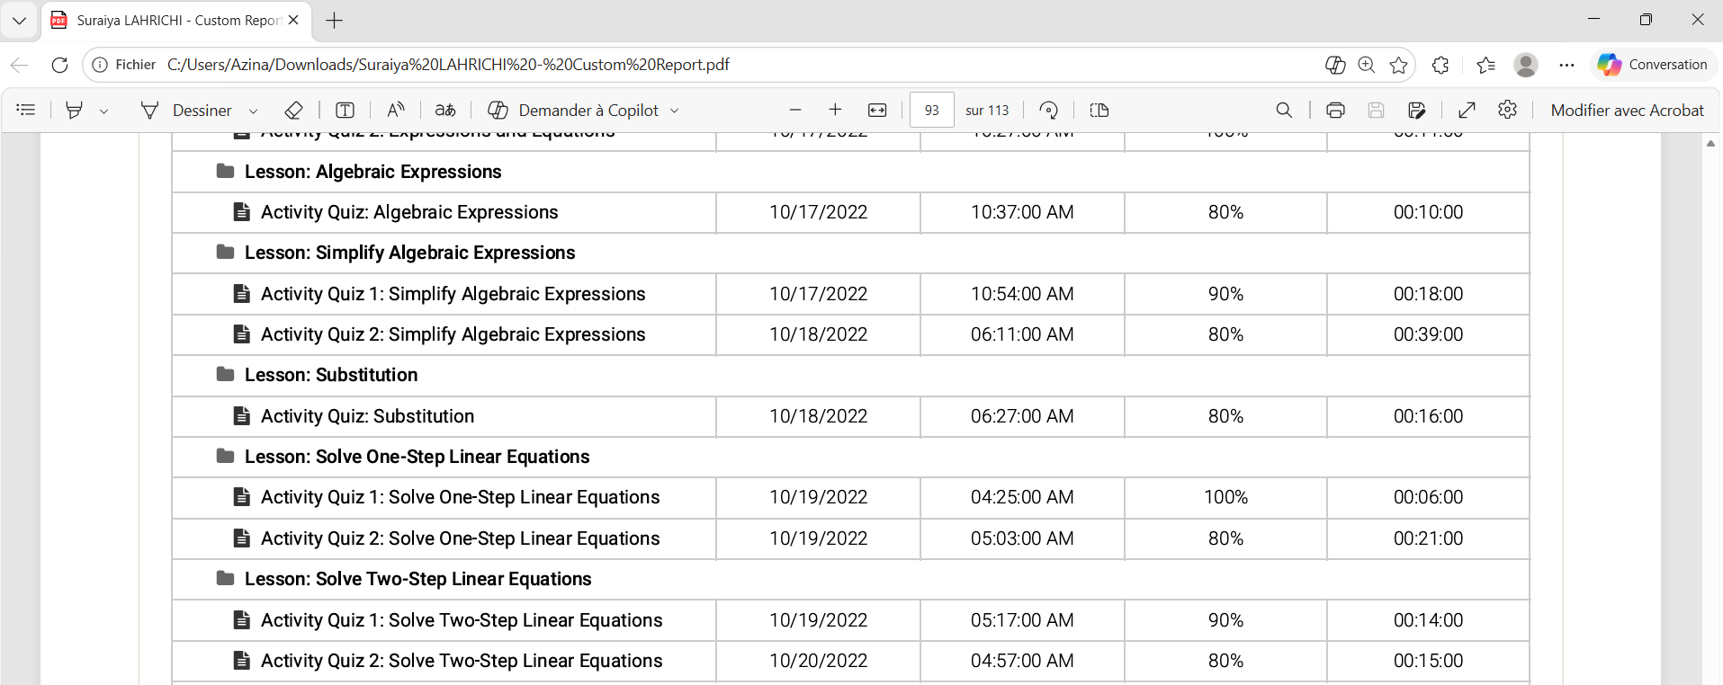
Task: Open the table of contents sidebar
Action: pos(26,110)
